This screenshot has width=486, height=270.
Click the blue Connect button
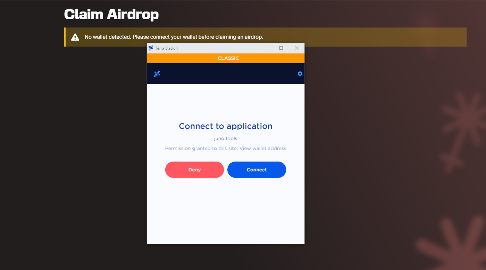tap(257, 170)
